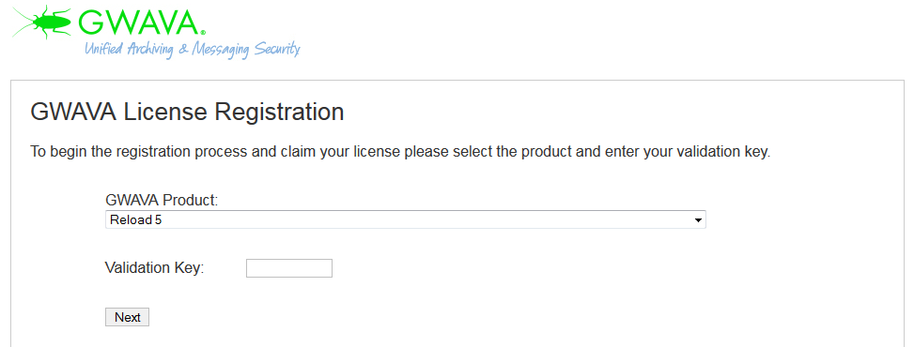Click the ampersand in the blue tagline
The width and height of the screenshot is (914, 347).
click(182, 49)
